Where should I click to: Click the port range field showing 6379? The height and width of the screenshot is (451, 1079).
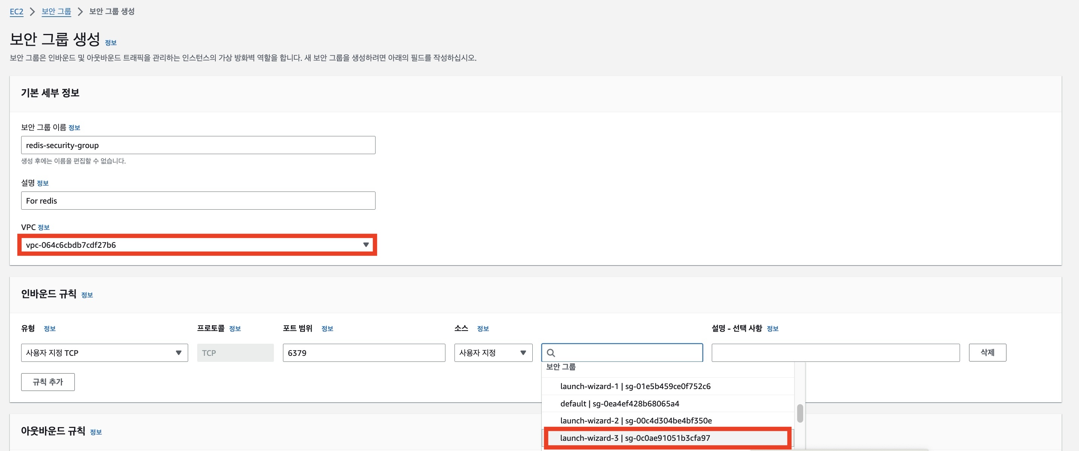[363, 352]
